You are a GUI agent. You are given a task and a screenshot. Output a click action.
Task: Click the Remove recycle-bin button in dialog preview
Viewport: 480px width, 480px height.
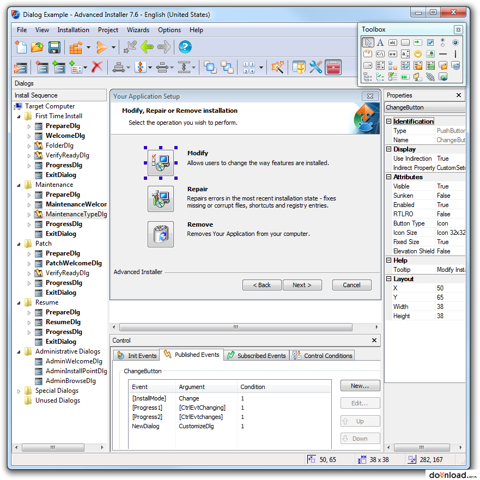[x=161, y=234]
